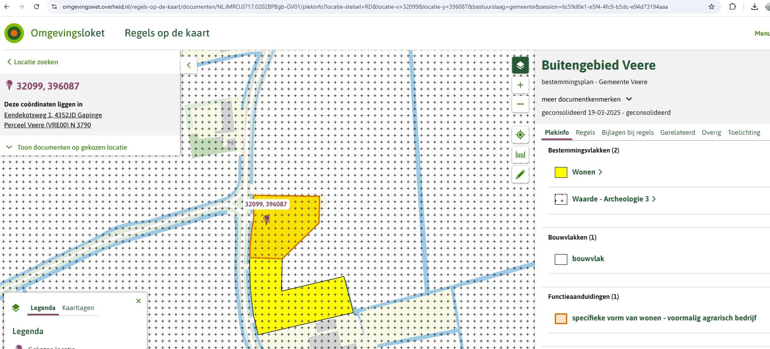Click the Regels op de kaart title
This screenshot has width=770, height=349.
pyautogui.click(x=167, y=33)
